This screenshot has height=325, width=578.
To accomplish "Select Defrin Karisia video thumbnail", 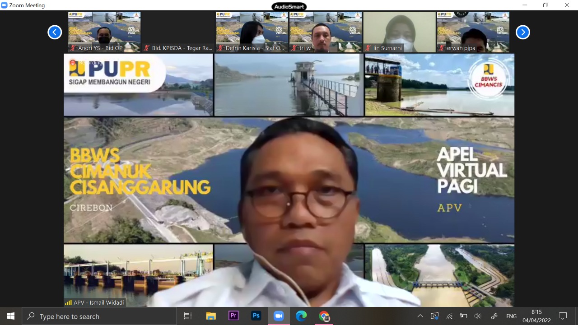I will pos(252,32).
